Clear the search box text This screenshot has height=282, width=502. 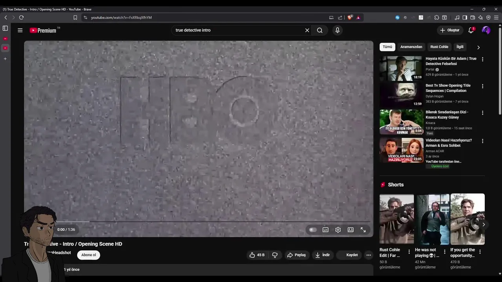tap(307, 30)
